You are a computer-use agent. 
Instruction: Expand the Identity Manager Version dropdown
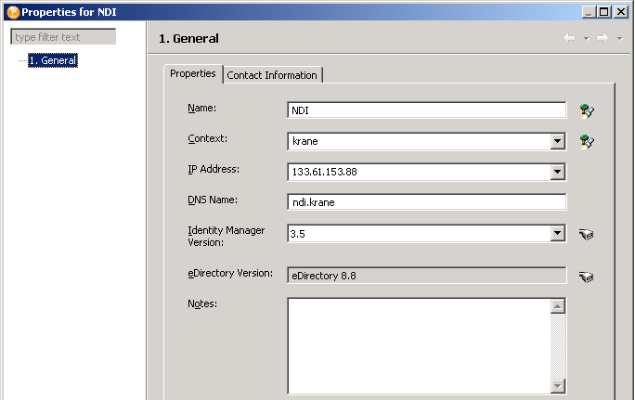(x=557, y=233)
